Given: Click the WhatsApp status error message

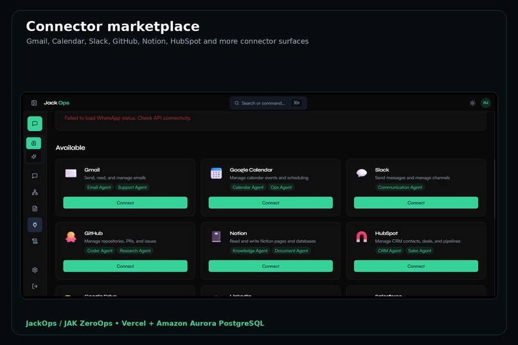Looking at the screenshot, I should coord(127,118).
